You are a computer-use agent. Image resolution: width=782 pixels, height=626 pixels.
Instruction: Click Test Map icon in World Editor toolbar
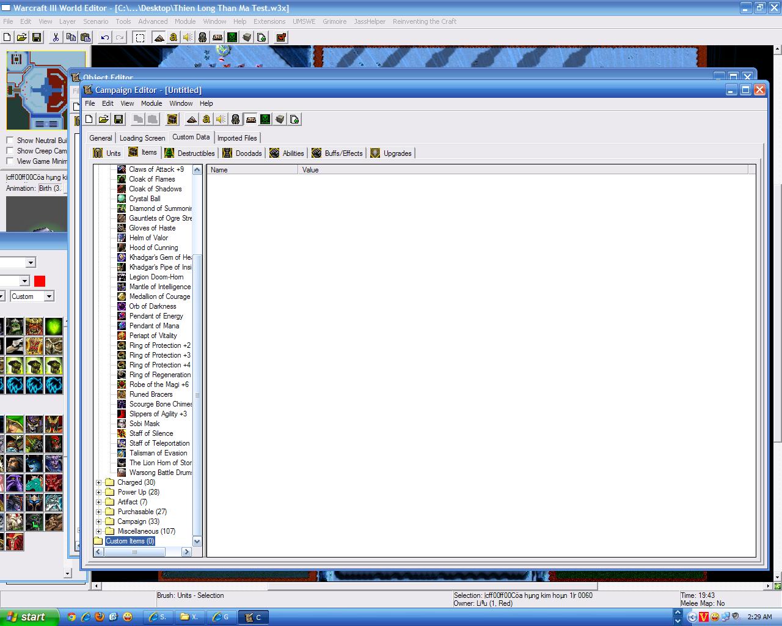click(281, 37)
